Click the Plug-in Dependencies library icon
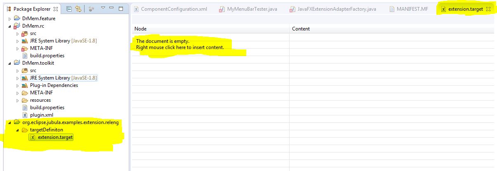The width and height of the screenshot is (497, 171). (x=25, y=85)
